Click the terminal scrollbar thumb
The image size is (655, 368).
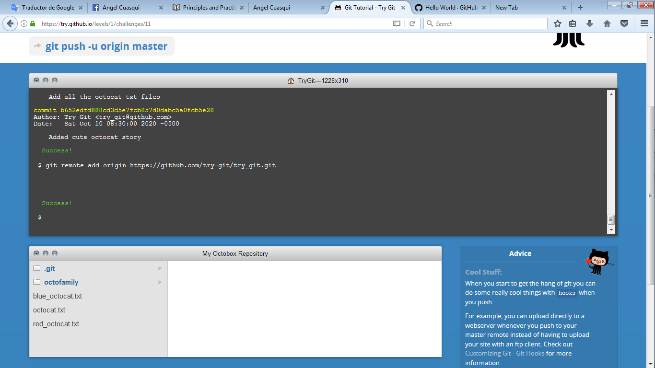[x=611, y=219]
